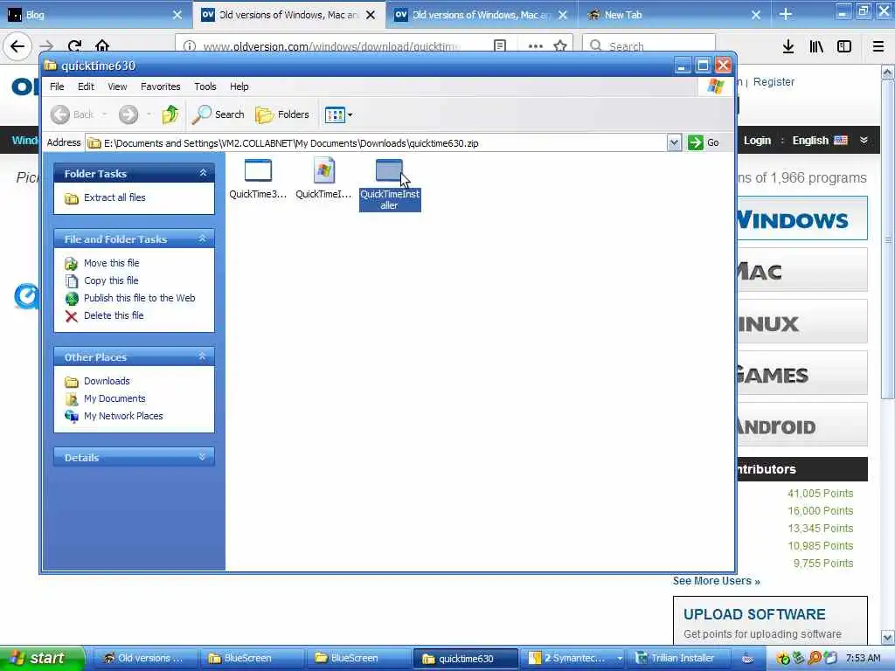Screen dimensions: 895x671
Task: Toggle reader view icon in URL bar
Action: [x=499, y=45]
